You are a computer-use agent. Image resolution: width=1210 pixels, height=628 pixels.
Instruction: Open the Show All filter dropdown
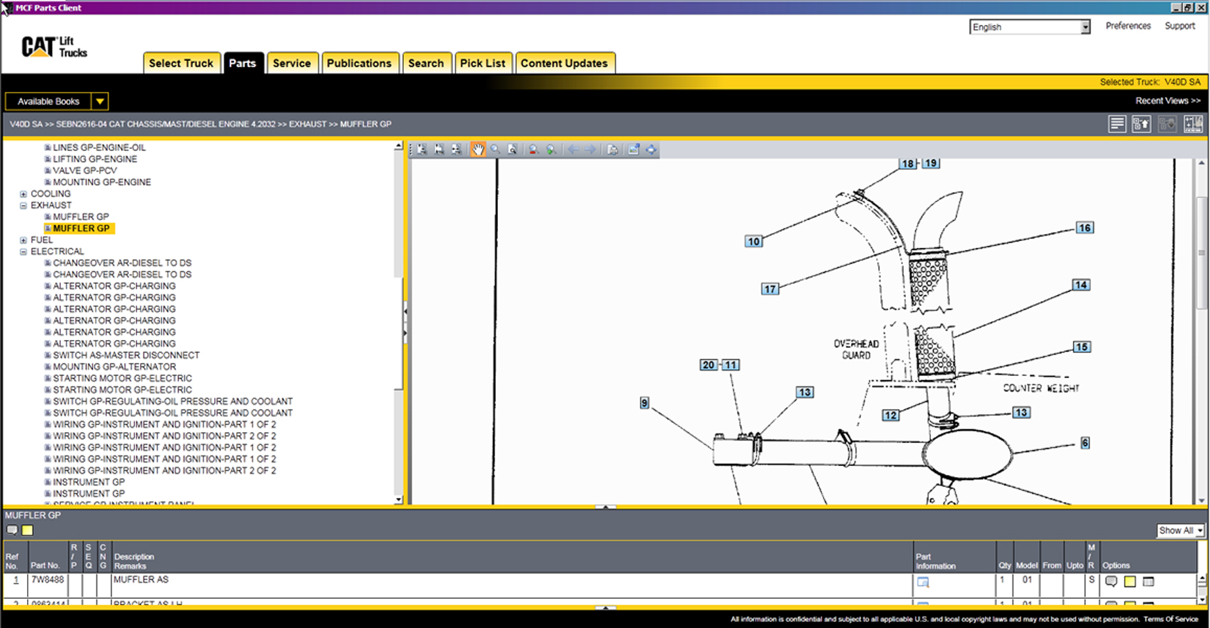click(1199, 530)
